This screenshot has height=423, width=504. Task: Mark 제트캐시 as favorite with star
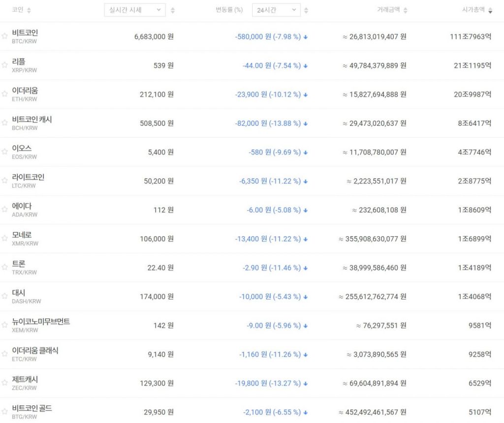coord(5,384)
